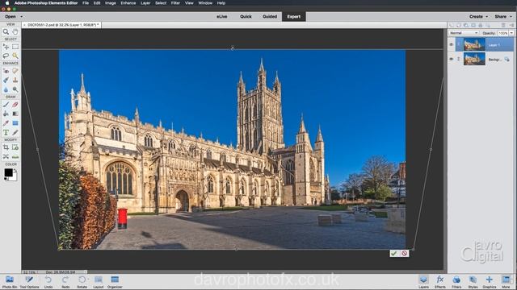Open the Photo Bin
The width and height of the screenshot is (517, 290).
10,282
